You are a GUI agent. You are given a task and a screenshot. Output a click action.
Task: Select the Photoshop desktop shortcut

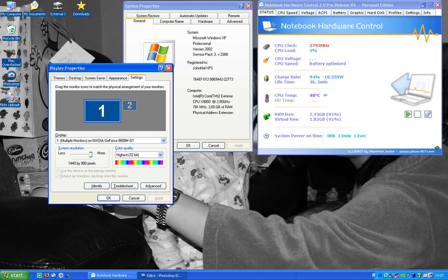11,79
